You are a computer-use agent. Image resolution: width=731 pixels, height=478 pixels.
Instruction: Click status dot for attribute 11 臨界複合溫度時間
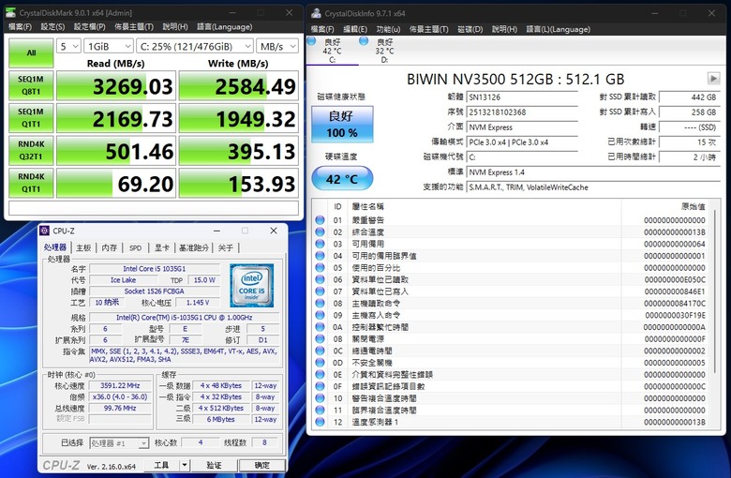(320, 411)
